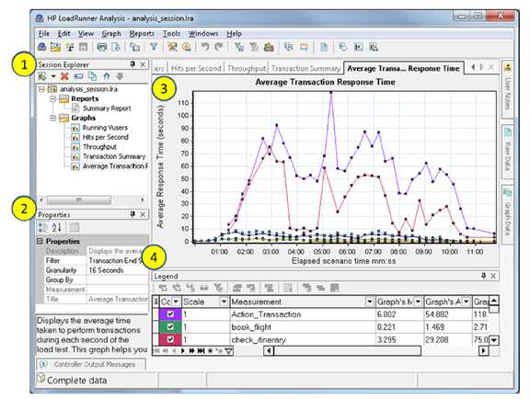Open the Tools menu
The image size is (530, 399).
(x=171, y=33)
